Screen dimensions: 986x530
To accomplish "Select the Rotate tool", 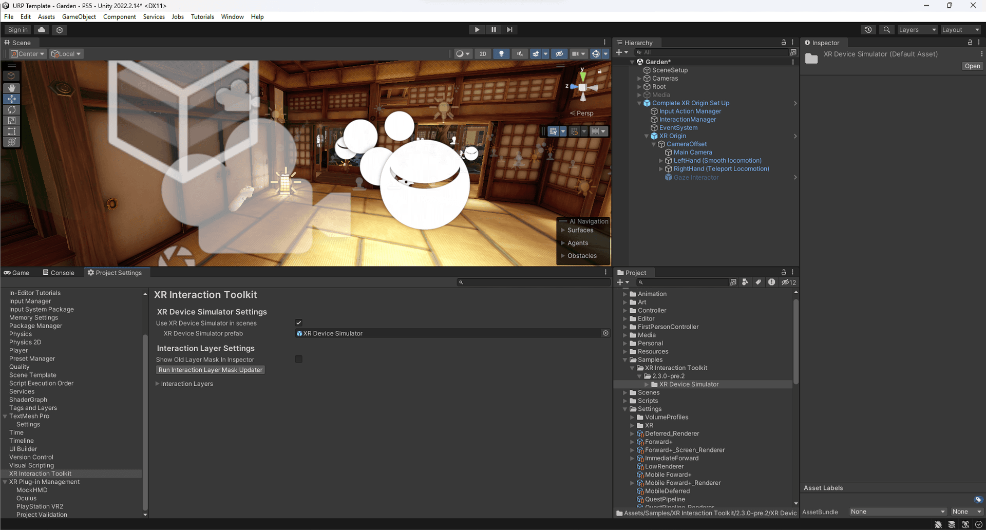I will [x=11, y=109].
